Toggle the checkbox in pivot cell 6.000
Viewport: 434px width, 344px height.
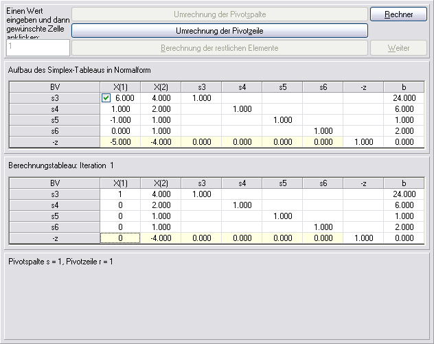[106, 98]
